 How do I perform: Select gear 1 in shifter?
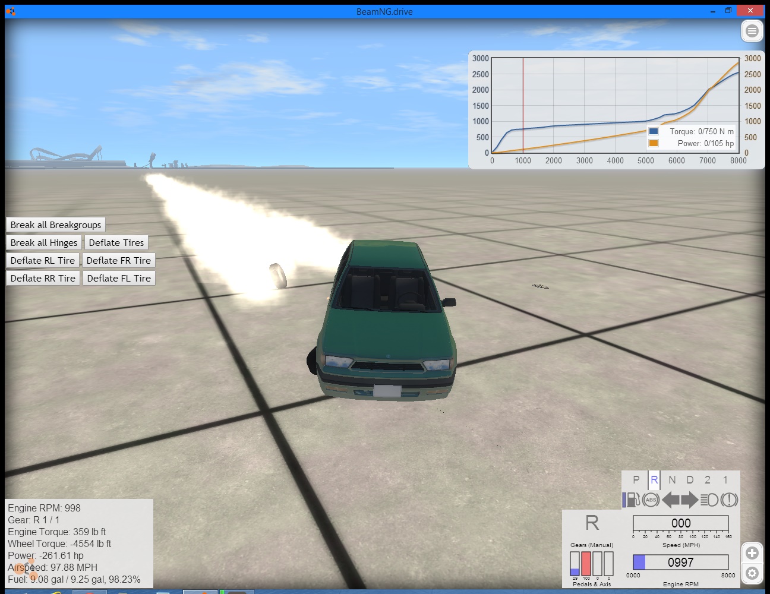[x=725, y=479]
